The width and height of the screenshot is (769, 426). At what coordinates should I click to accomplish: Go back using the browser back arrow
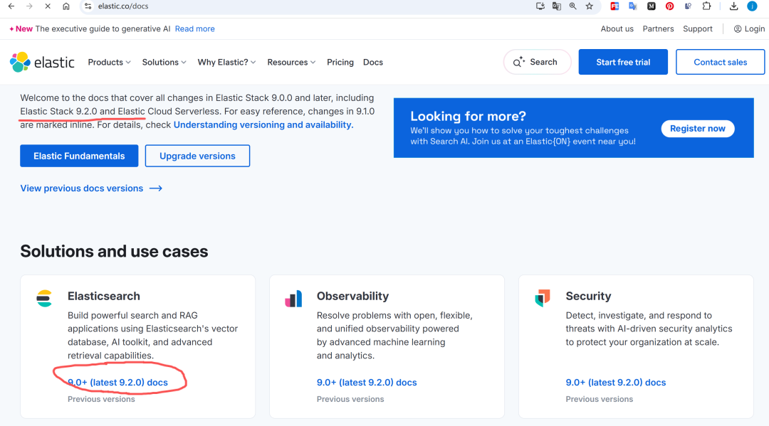click(11, 6)
